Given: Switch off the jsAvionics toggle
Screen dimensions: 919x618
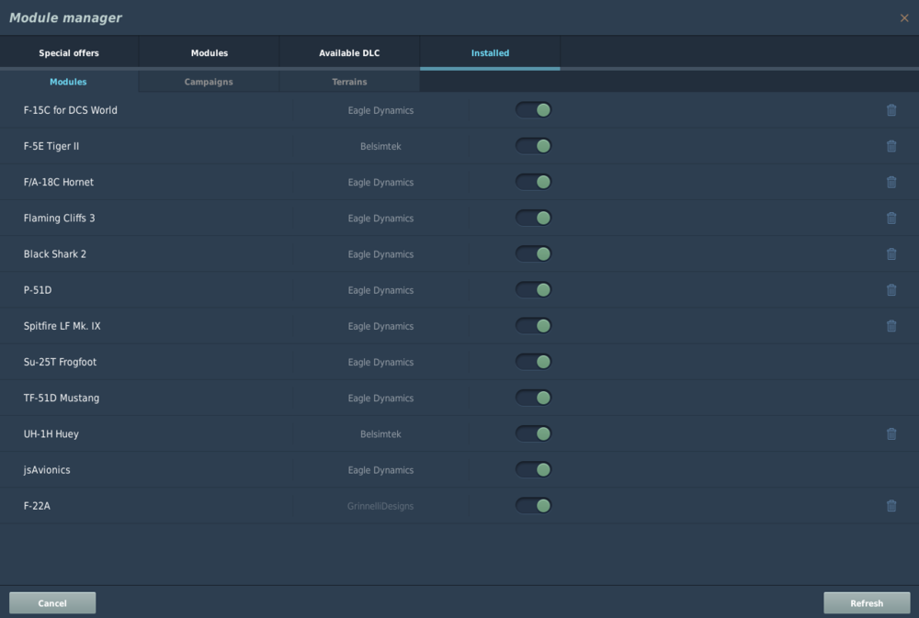Looking at the screenshot, I should (533, 469).
